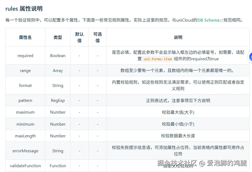Click the uni-forms-item inline code
252x172 pixels.
pyautogui.click(x=158, y=59)
